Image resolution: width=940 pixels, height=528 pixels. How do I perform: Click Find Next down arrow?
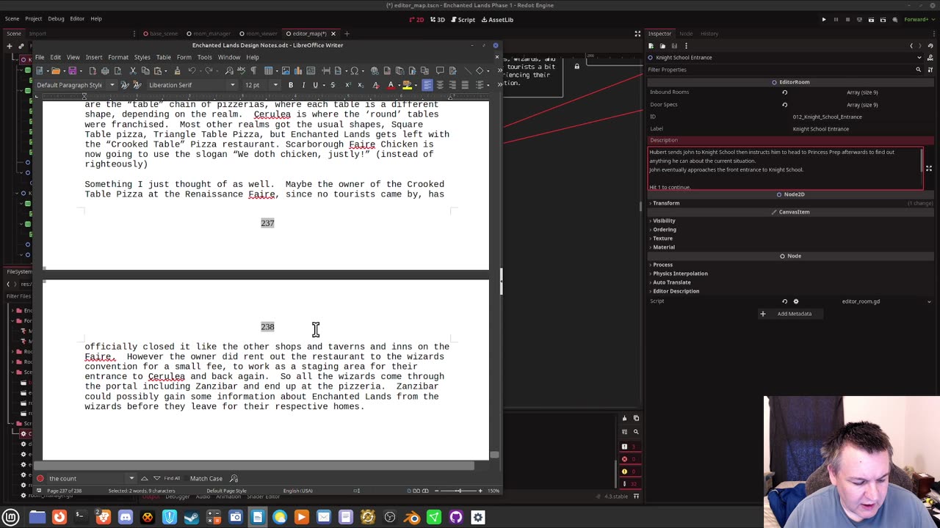pos(156,478)
